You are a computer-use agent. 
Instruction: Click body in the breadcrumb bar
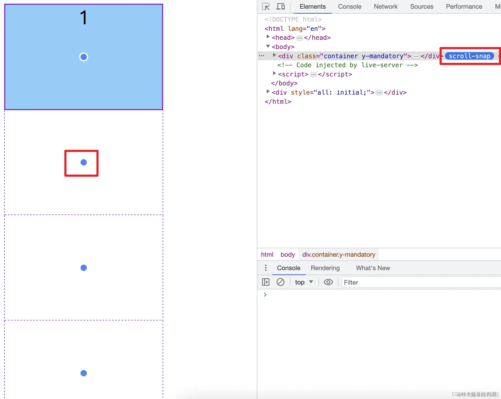288,255
